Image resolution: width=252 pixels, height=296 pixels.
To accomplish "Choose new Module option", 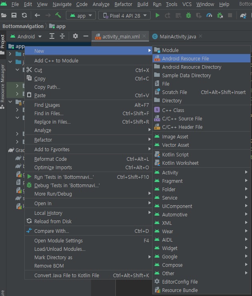I will (x=201, y=50).
